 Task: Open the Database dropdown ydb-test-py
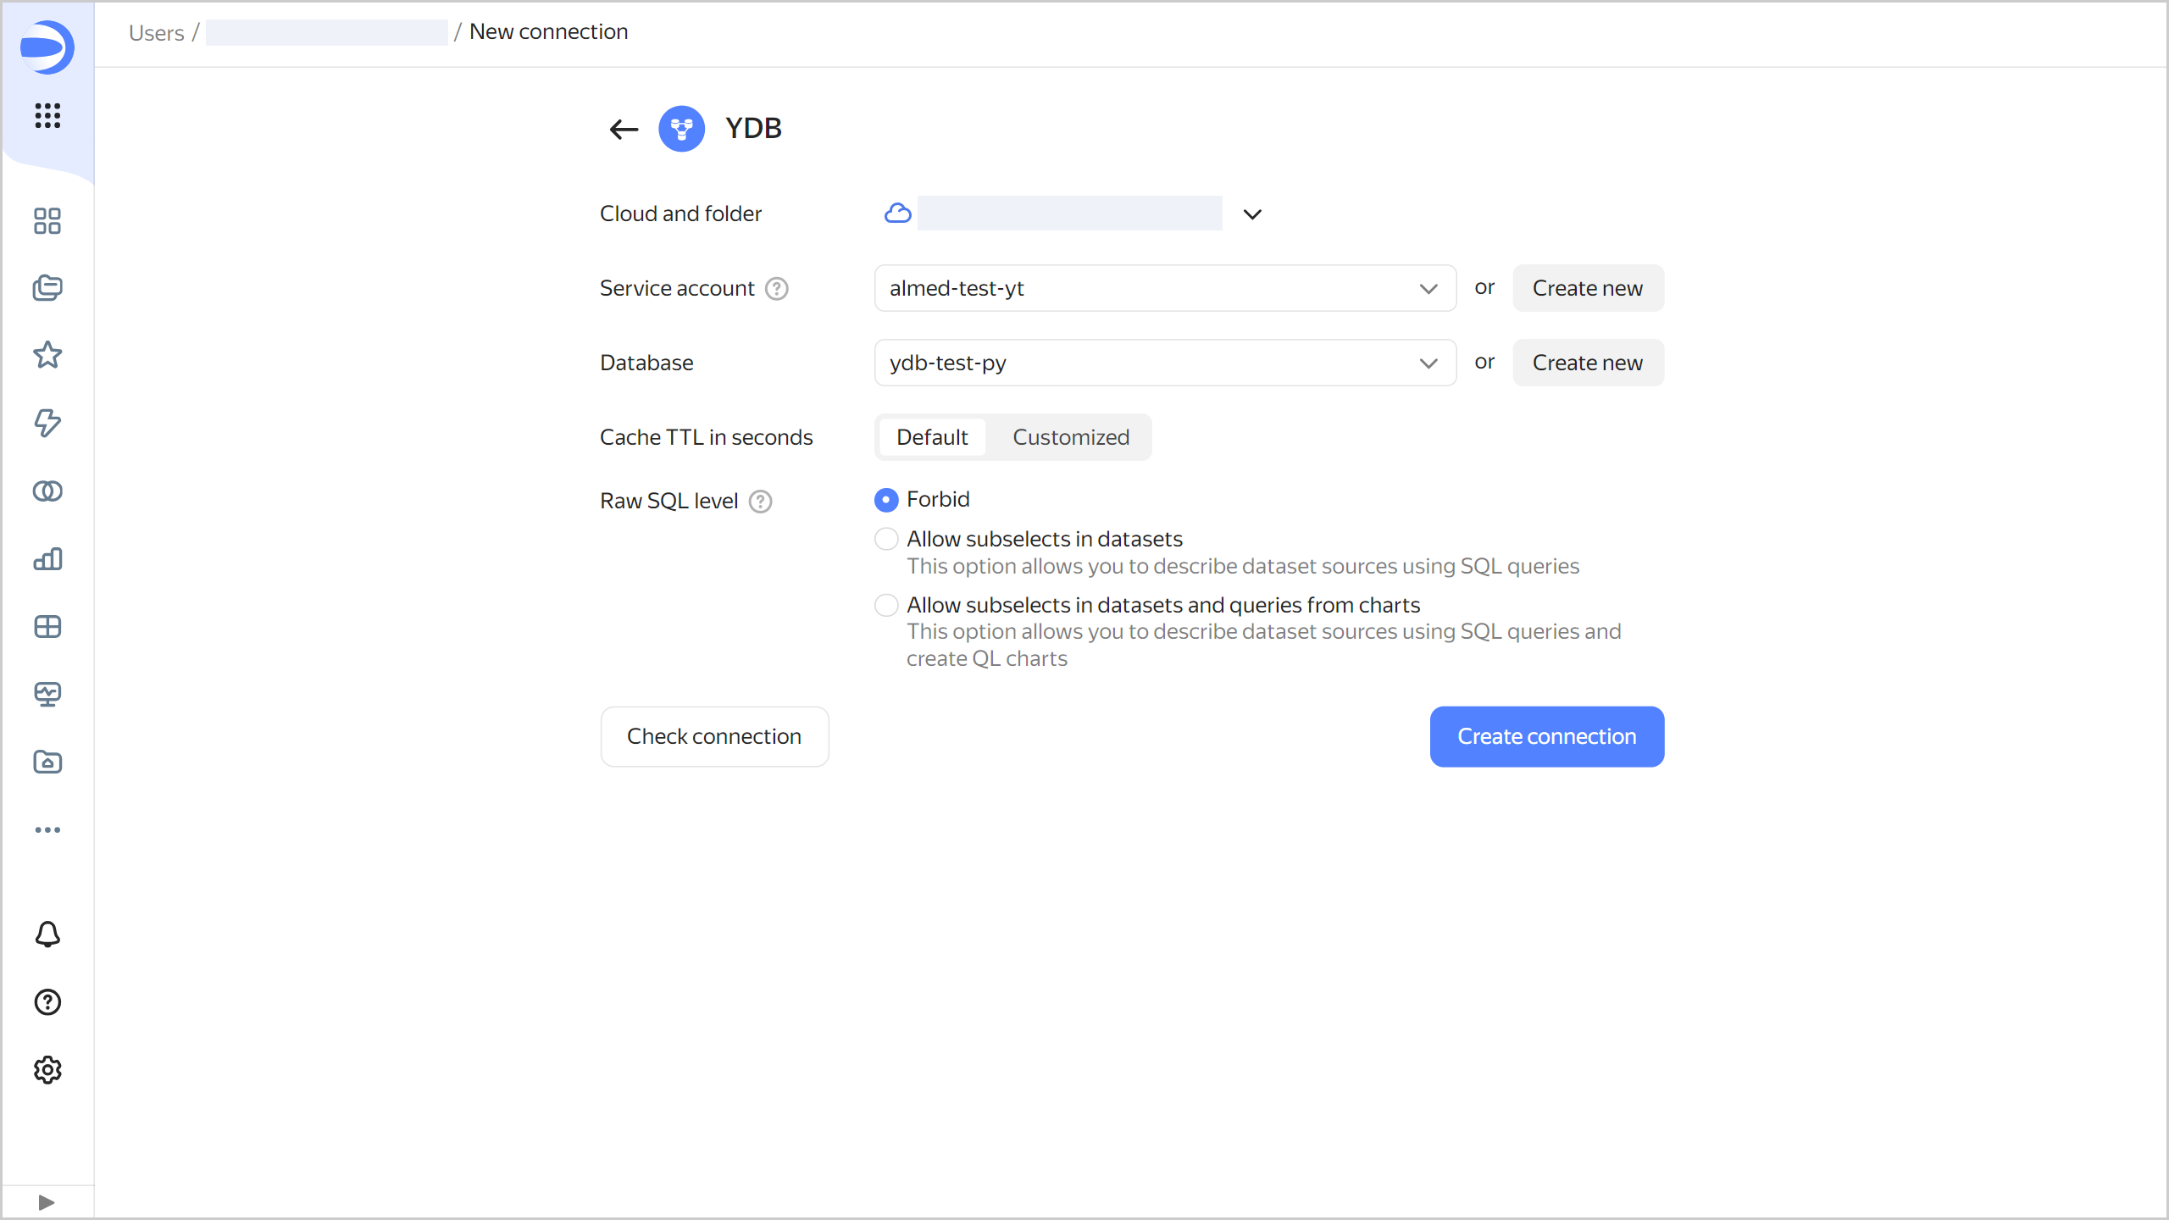click(x=1164, y=363)
